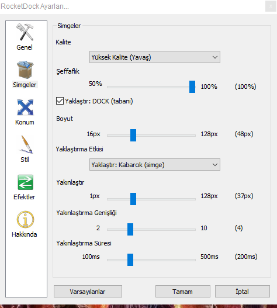
Task: Click the Yakınlaştırma Genişliği slider handle
Action: [130, 229]
